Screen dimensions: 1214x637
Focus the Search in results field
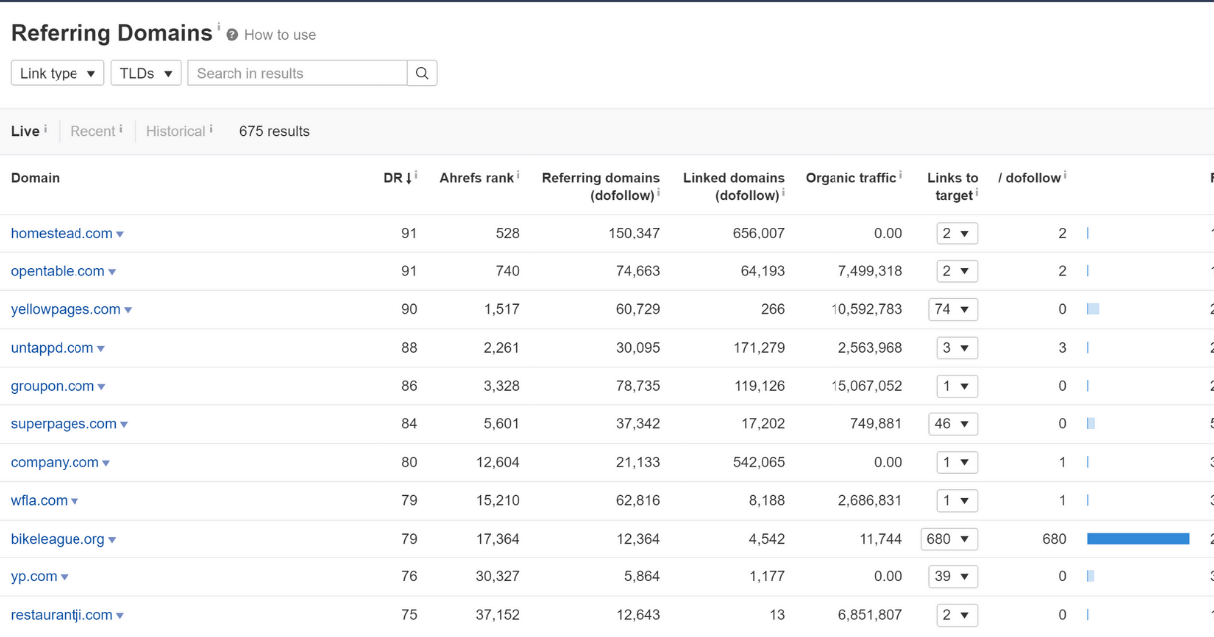pos(297,73)
